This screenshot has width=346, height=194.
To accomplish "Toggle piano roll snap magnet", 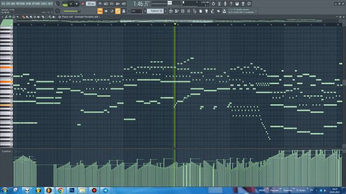I will click(x=10, y=17).
